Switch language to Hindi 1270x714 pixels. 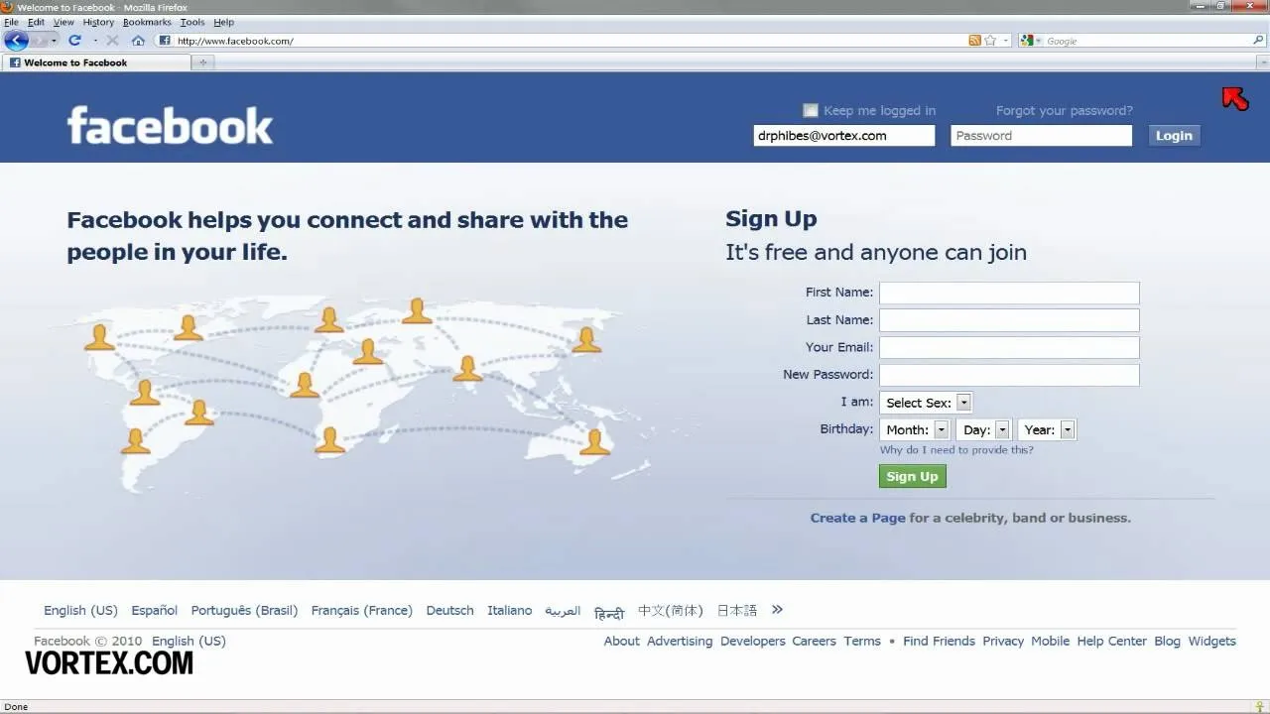click(x=609, y=612)
